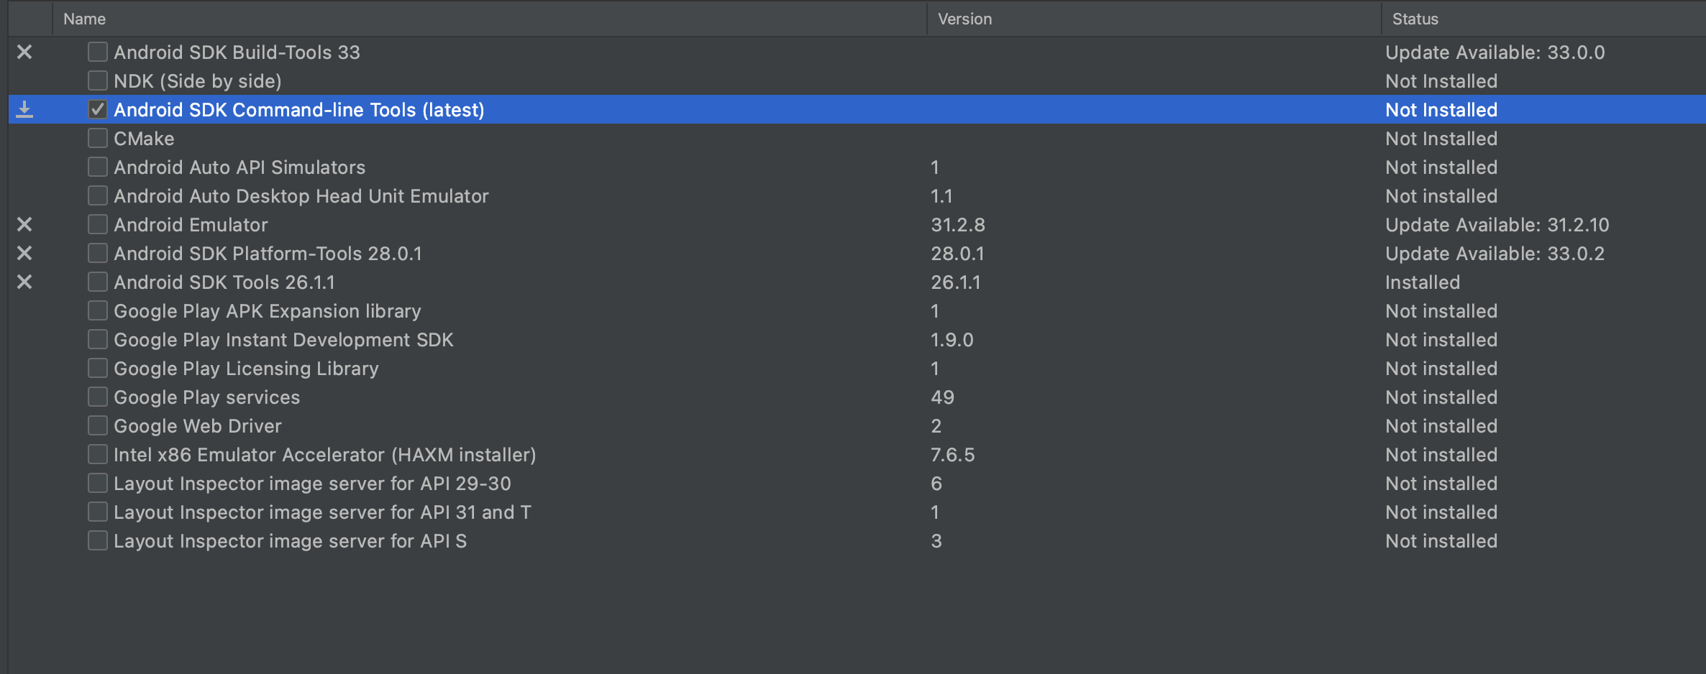Click the download icon beside Android SDK Command-line Tools

(24, 109)
